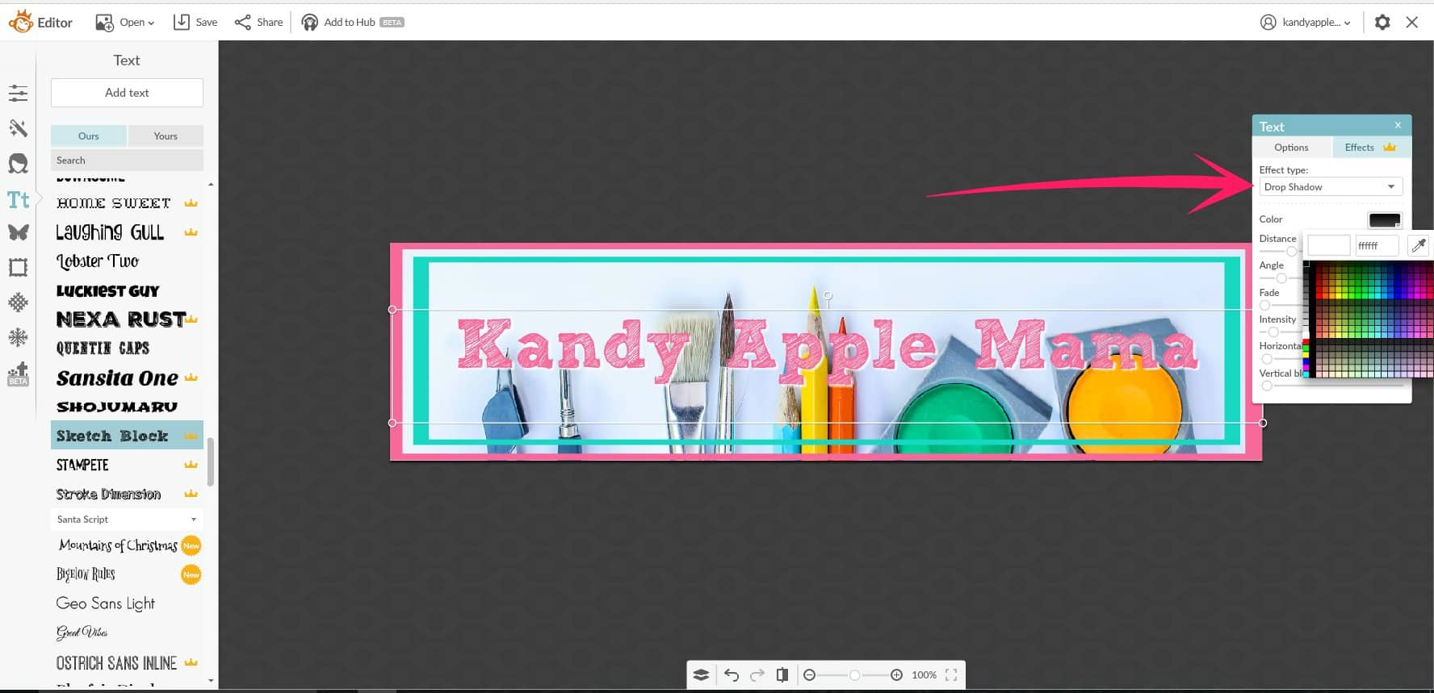Select the Sketch Block font
Image resolution: width=1434 pixels, height=693 pixels.
127,436
